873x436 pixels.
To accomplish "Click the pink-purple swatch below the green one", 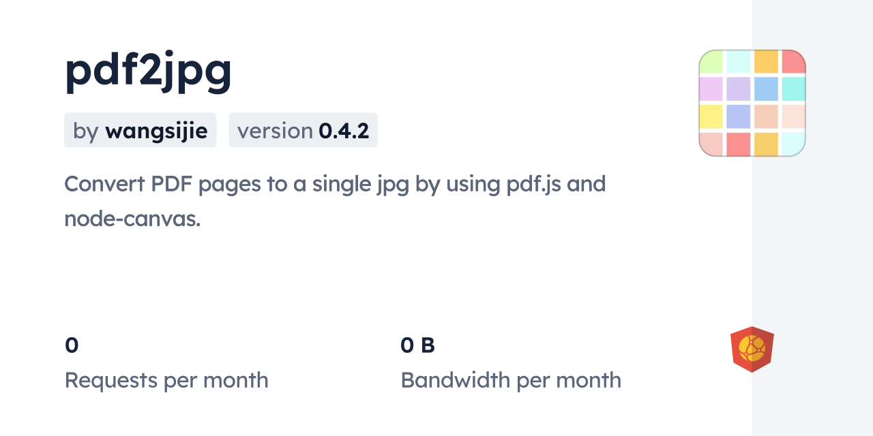I will click(711, 89).
